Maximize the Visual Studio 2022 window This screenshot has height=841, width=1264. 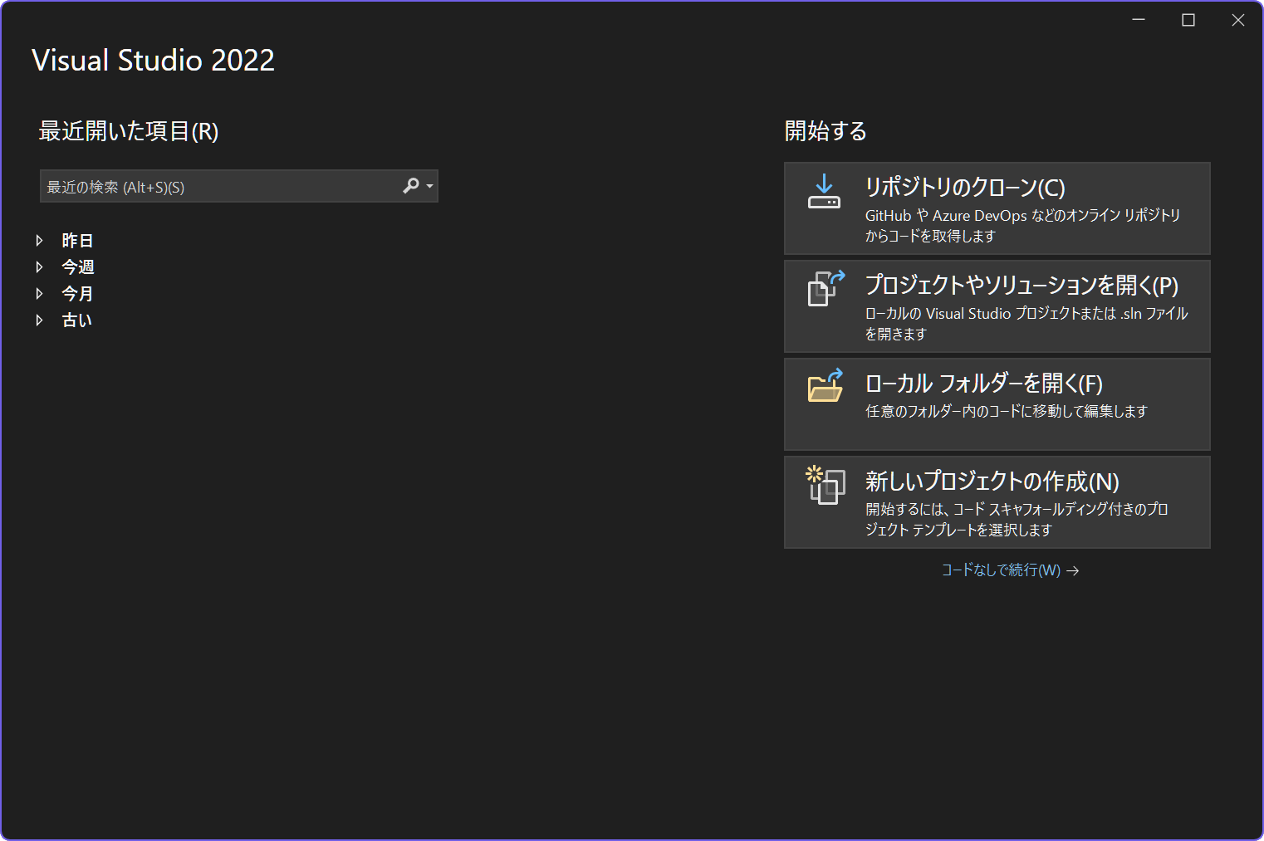[x=1188, y=20]
